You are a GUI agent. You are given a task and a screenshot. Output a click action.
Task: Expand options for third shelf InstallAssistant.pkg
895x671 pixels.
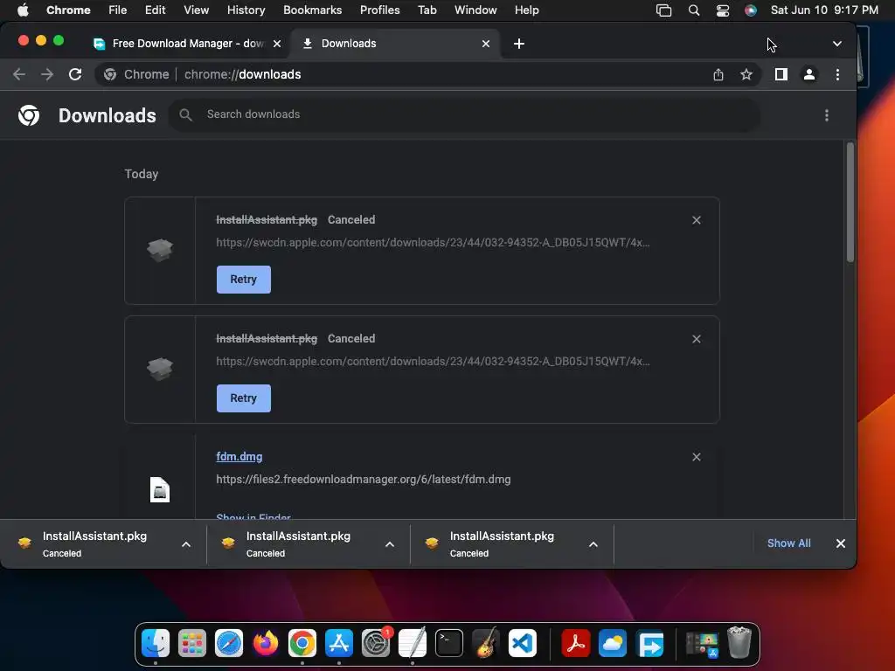point(593,544)
